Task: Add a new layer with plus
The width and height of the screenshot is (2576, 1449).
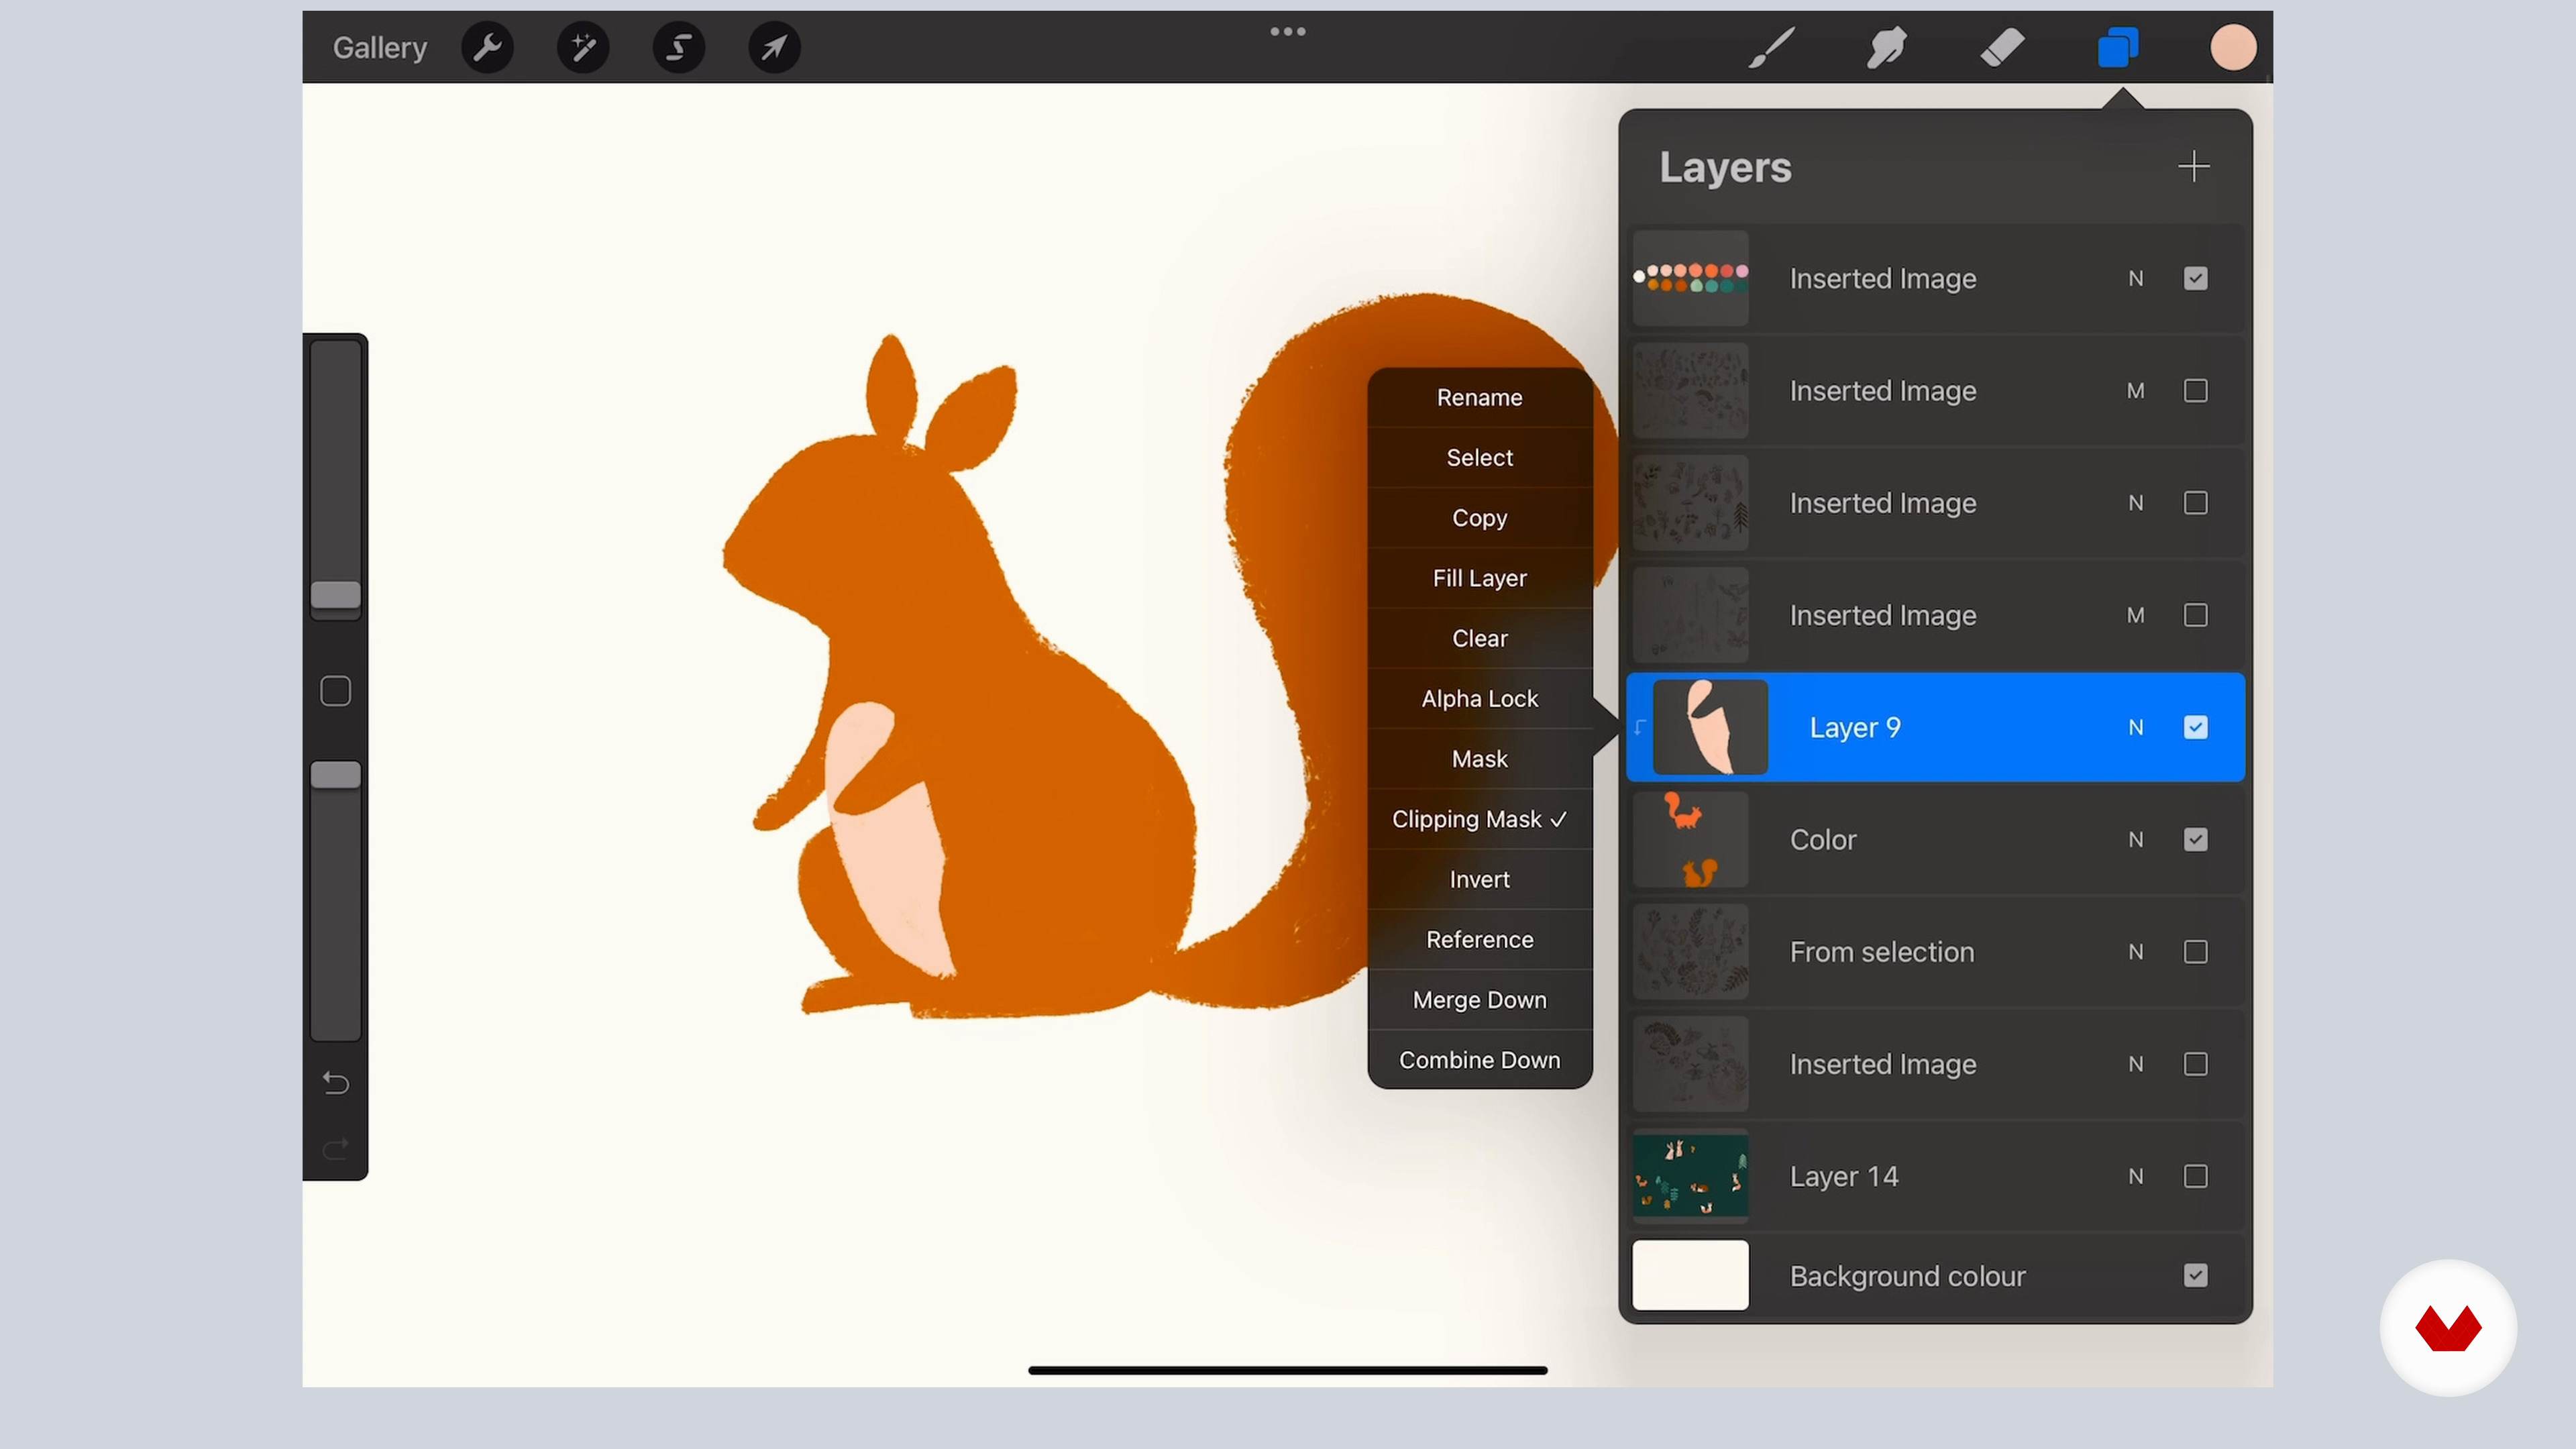Action: click(2194, 166)
